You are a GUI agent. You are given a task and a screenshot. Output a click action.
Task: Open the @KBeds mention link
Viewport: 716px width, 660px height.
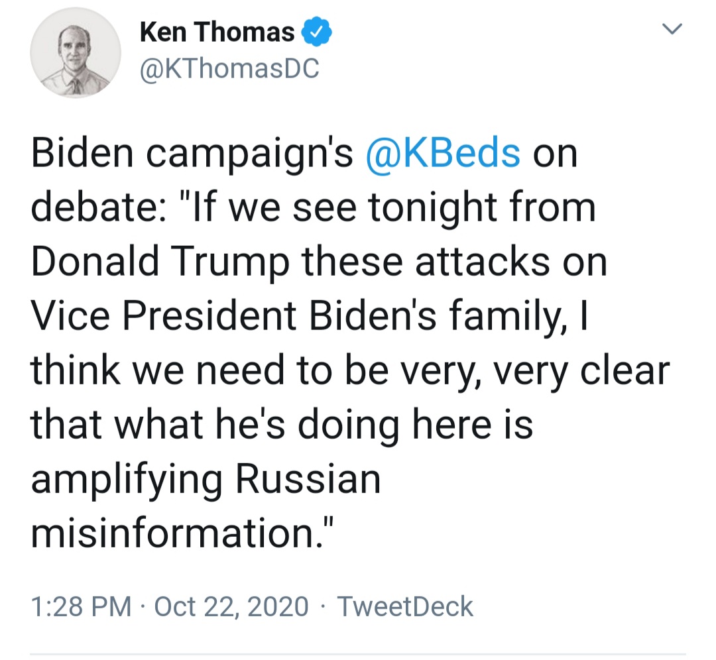point(443,153)
